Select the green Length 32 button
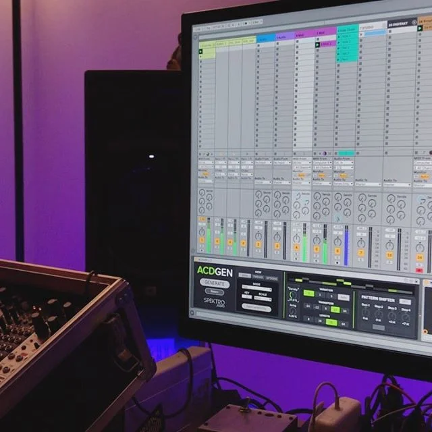Image resolution: width=432 pixels, height=432 pixels. tap(331, 322)
